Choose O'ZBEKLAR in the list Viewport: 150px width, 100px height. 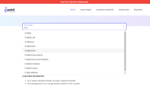point(30,37)
